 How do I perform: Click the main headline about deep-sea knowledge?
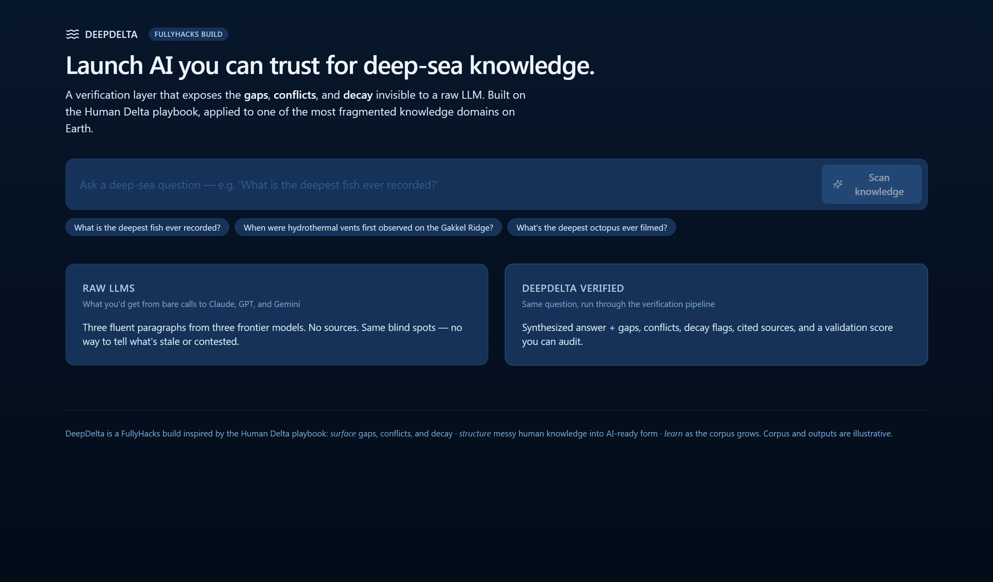330,66
